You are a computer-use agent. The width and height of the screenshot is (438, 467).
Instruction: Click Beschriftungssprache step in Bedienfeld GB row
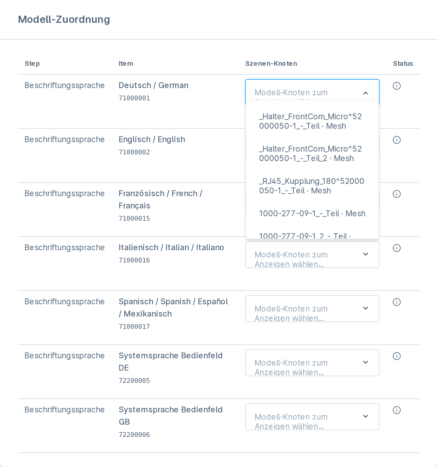[65, 410]
